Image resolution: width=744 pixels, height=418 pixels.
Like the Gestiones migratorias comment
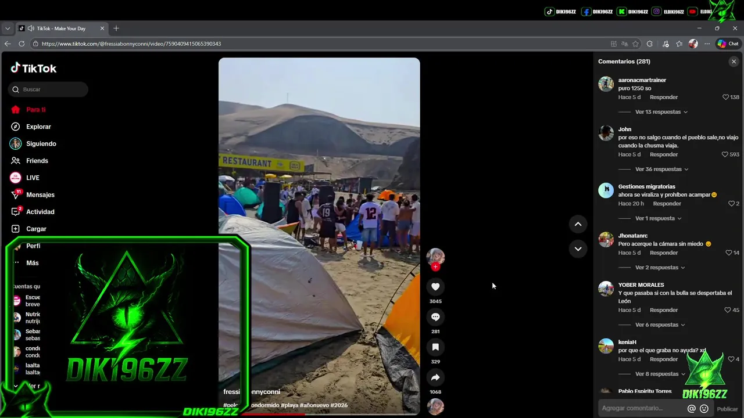(731, 204)
